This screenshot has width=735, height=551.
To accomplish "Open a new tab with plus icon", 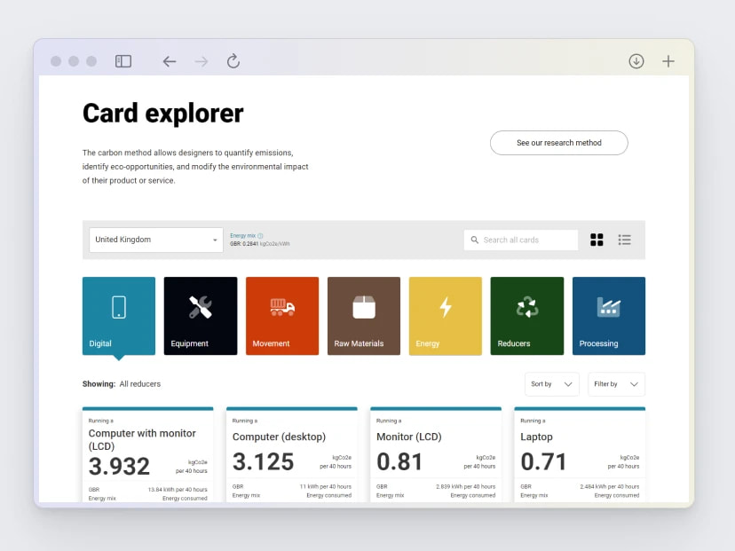I will [x=668, y=61].
